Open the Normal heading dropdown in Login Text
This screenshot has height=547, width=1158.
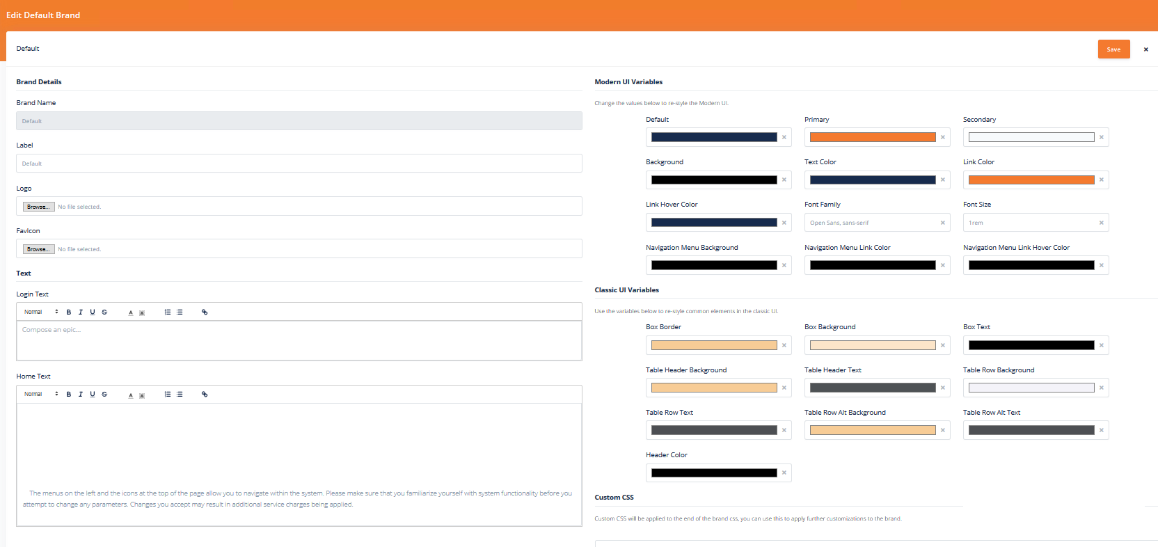tap(41, 312)
